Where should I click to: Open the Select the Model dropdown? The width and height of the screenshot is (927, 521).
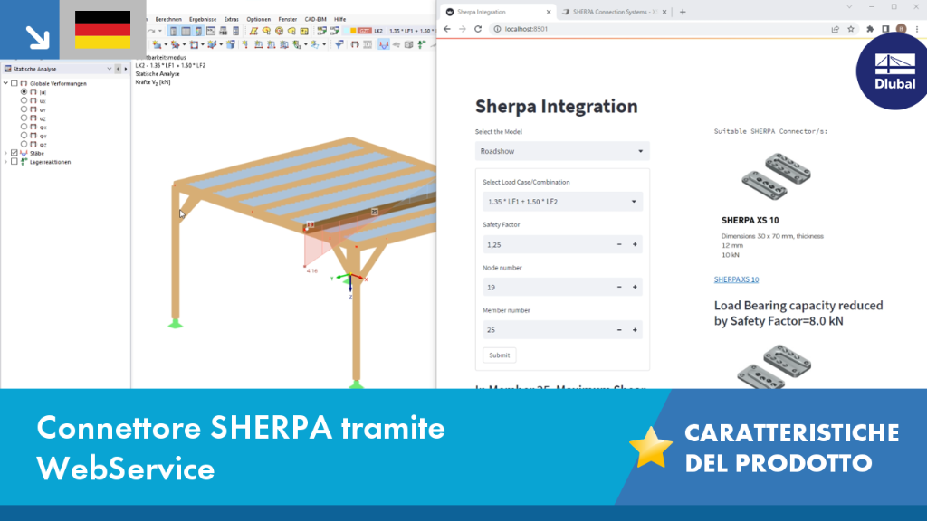562,151
